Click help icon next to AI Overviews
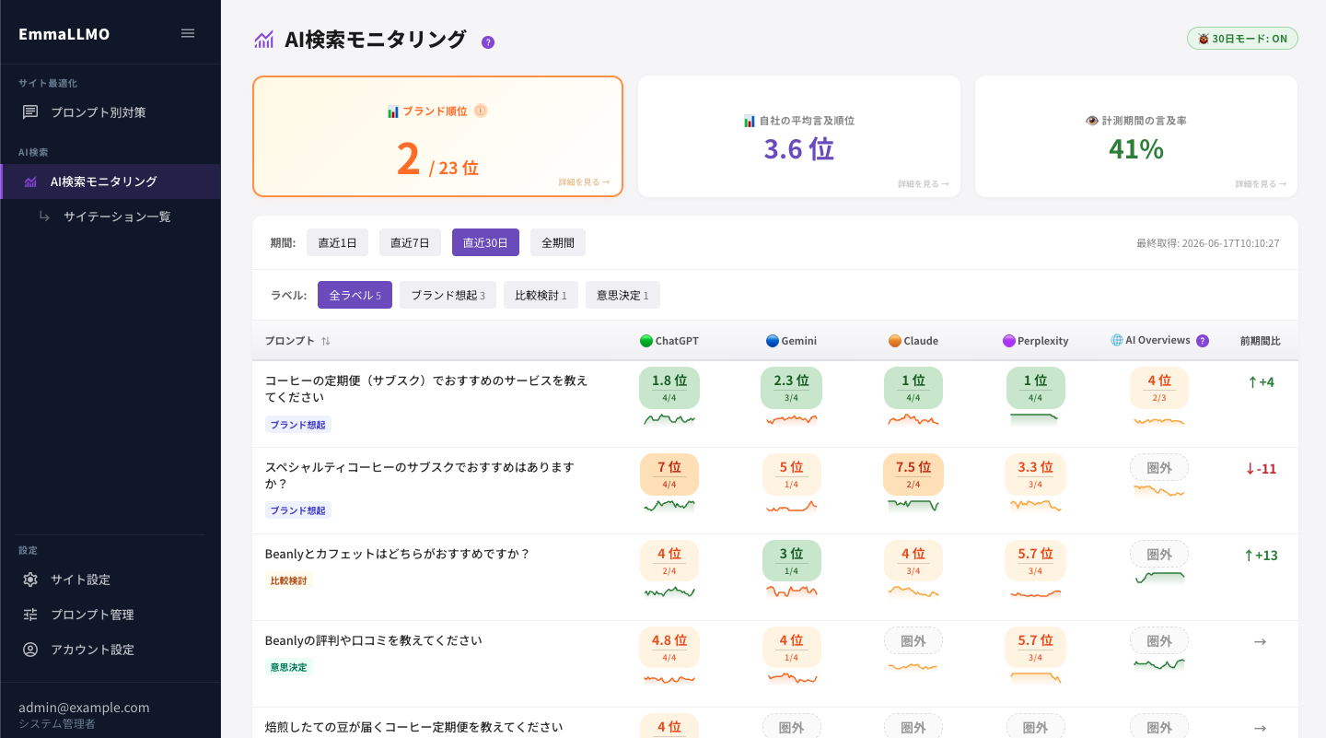The height and width of the screenshot is (738, 1326). pyautogui.click(x=1203, y=341)
